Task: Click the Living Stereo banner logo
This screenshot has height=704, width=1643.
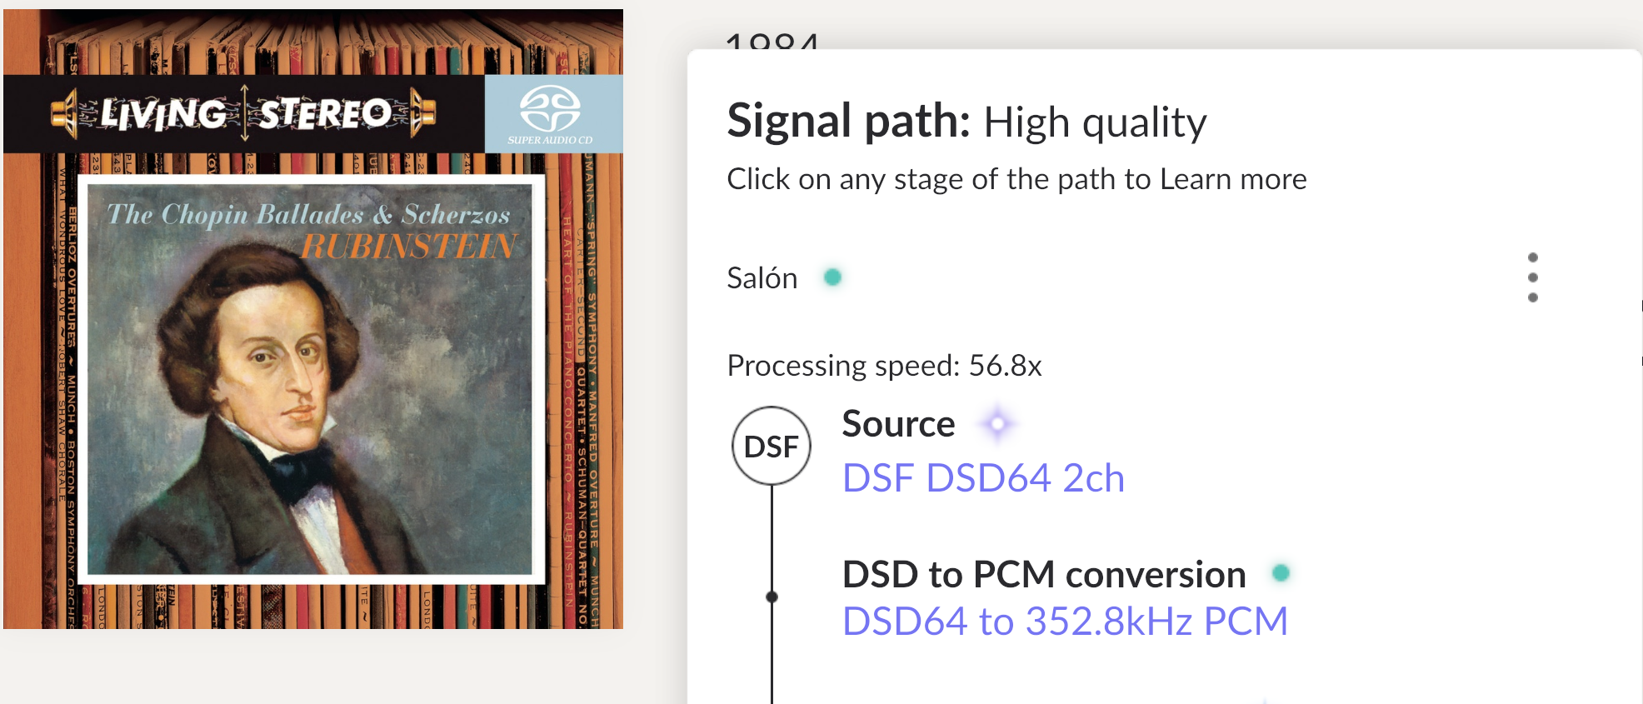Action: pyautogui.click(x=243, y=113)
